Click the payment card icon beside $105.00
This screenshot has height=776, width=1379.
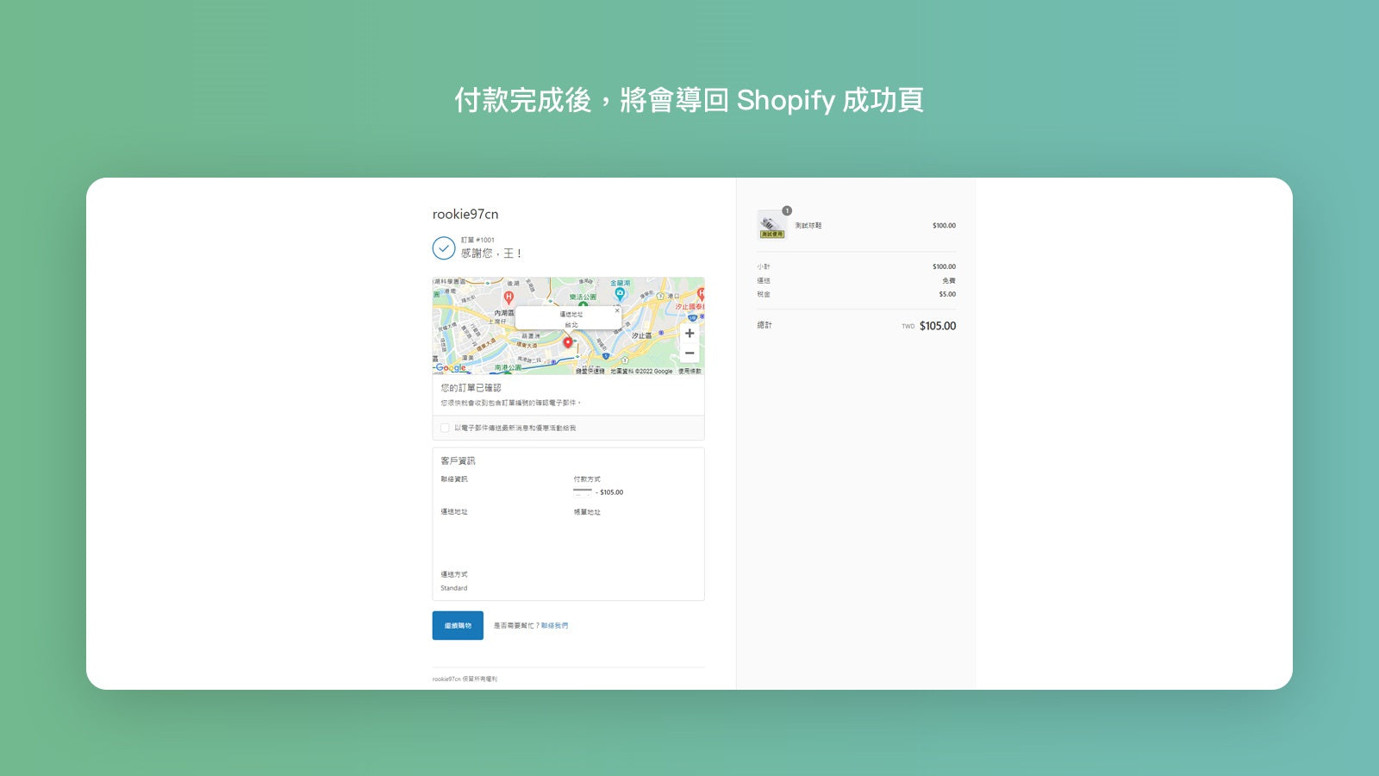coord(583,492)
